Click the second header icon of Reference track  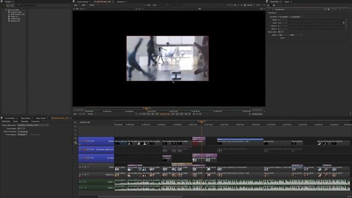coord(82,175)
